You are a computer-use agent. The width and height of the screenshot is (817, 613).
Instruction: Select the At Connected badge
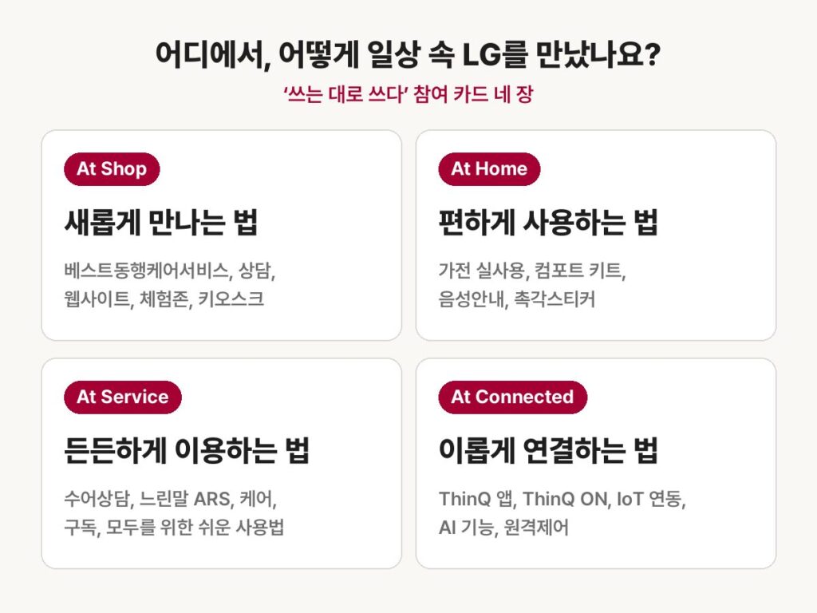(x=512, y=397)
